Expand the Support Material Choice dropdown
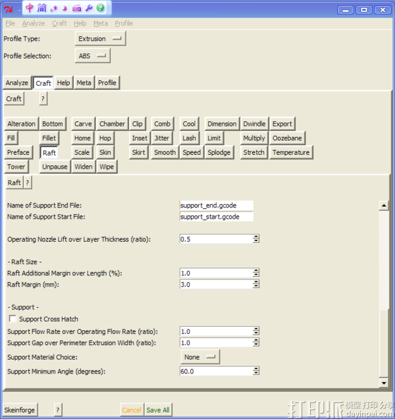The image size is (395, 419). [x=200, y=357]
